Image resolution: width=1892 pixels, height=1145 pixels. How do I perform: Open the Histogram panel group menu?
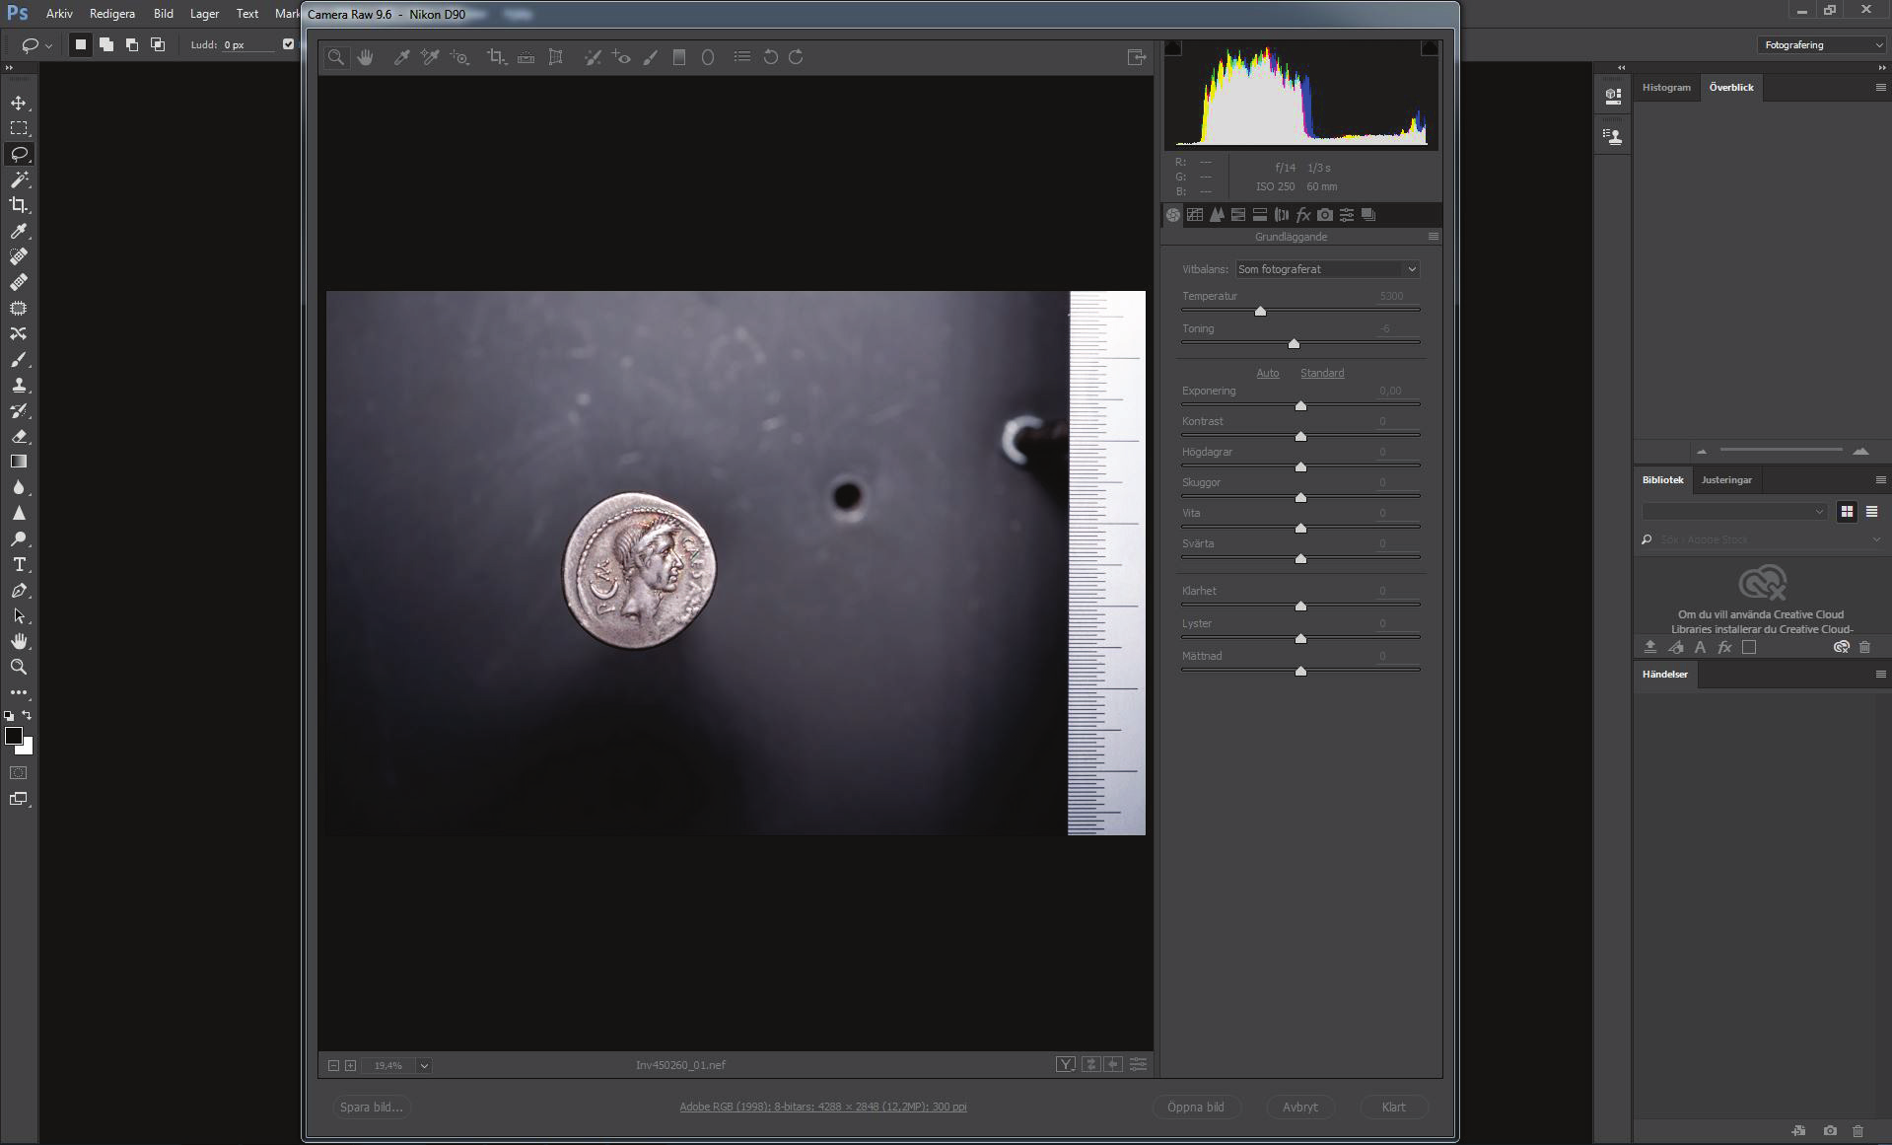tap(1880, 88)
